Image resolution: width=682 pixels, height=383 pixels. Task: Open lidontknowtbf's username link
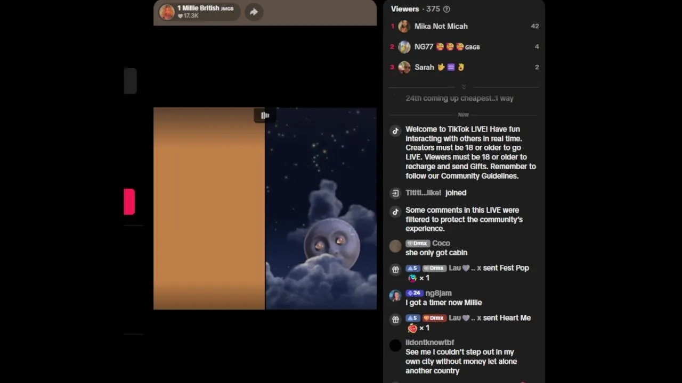[429, 343]
